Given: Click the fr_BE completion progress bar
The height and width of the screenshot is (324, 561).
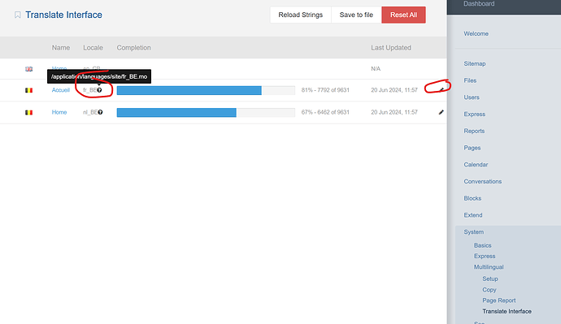Looking at the screenshot, I should click(x=206, y=90).
